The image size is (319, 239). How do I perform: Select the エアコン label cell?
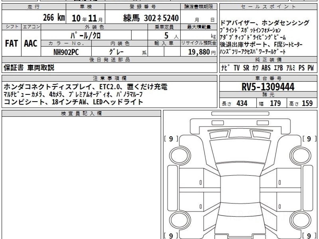click(31, 27)
